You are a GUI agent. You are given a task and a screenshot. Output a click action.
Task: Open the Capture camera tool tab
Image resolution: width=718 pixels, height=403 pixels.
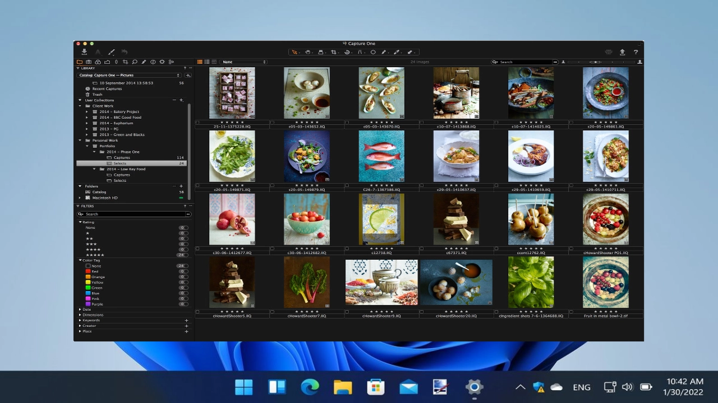click(89, 62)
